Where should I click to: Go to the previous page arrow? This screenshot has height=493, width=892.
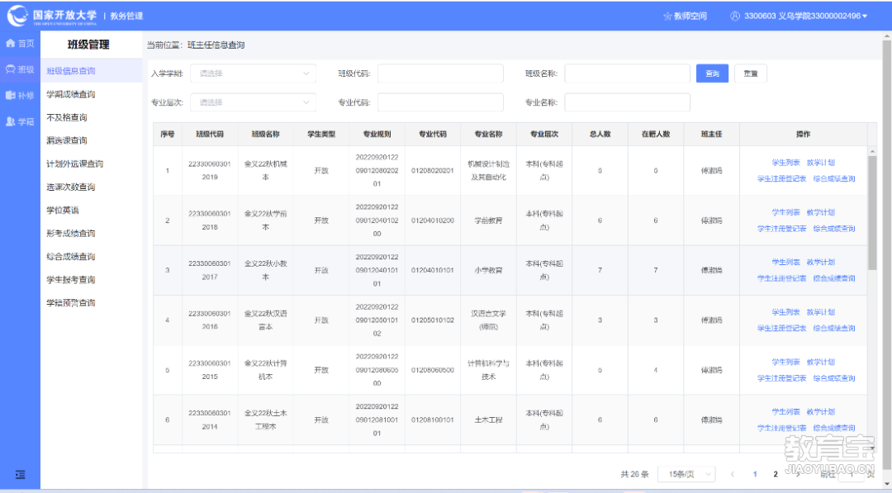point(732,474)
